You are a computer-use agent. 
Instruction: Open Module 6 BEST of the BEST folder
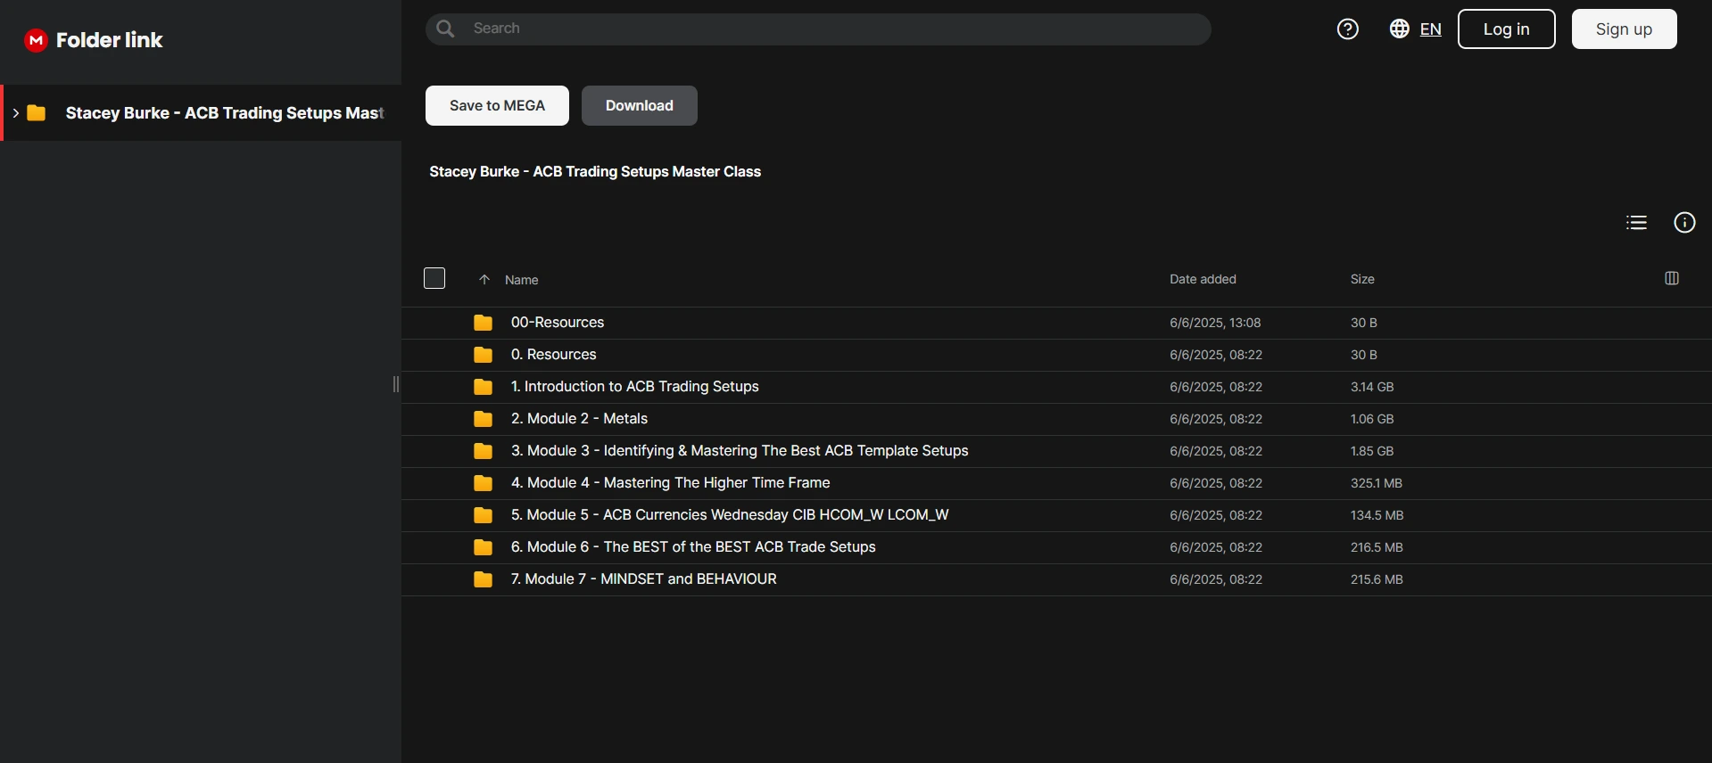pyautogui.click(x=693, y=547)
